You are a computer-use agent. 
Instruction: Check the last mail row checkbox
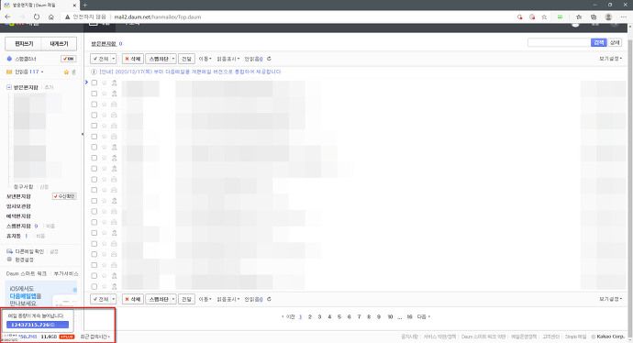click(x=94, y=286)
